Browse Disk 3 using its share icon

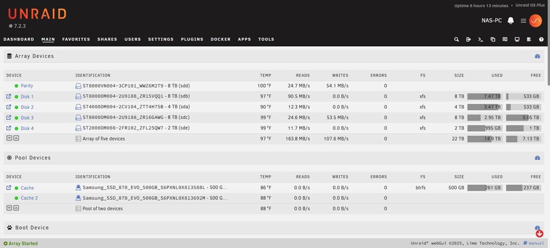9,118
